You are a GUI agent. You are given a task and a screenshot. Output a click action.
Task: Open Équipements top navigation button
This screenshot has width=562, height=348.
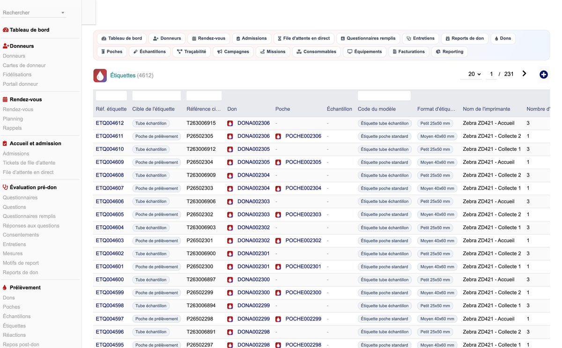[x=365, y=52]
